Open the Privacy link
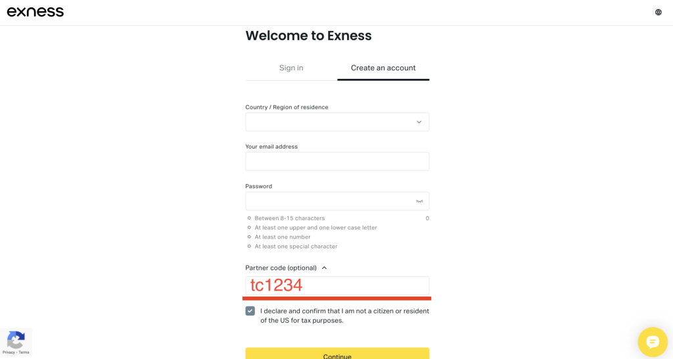The image size is (673, 359). click(9, 352)
